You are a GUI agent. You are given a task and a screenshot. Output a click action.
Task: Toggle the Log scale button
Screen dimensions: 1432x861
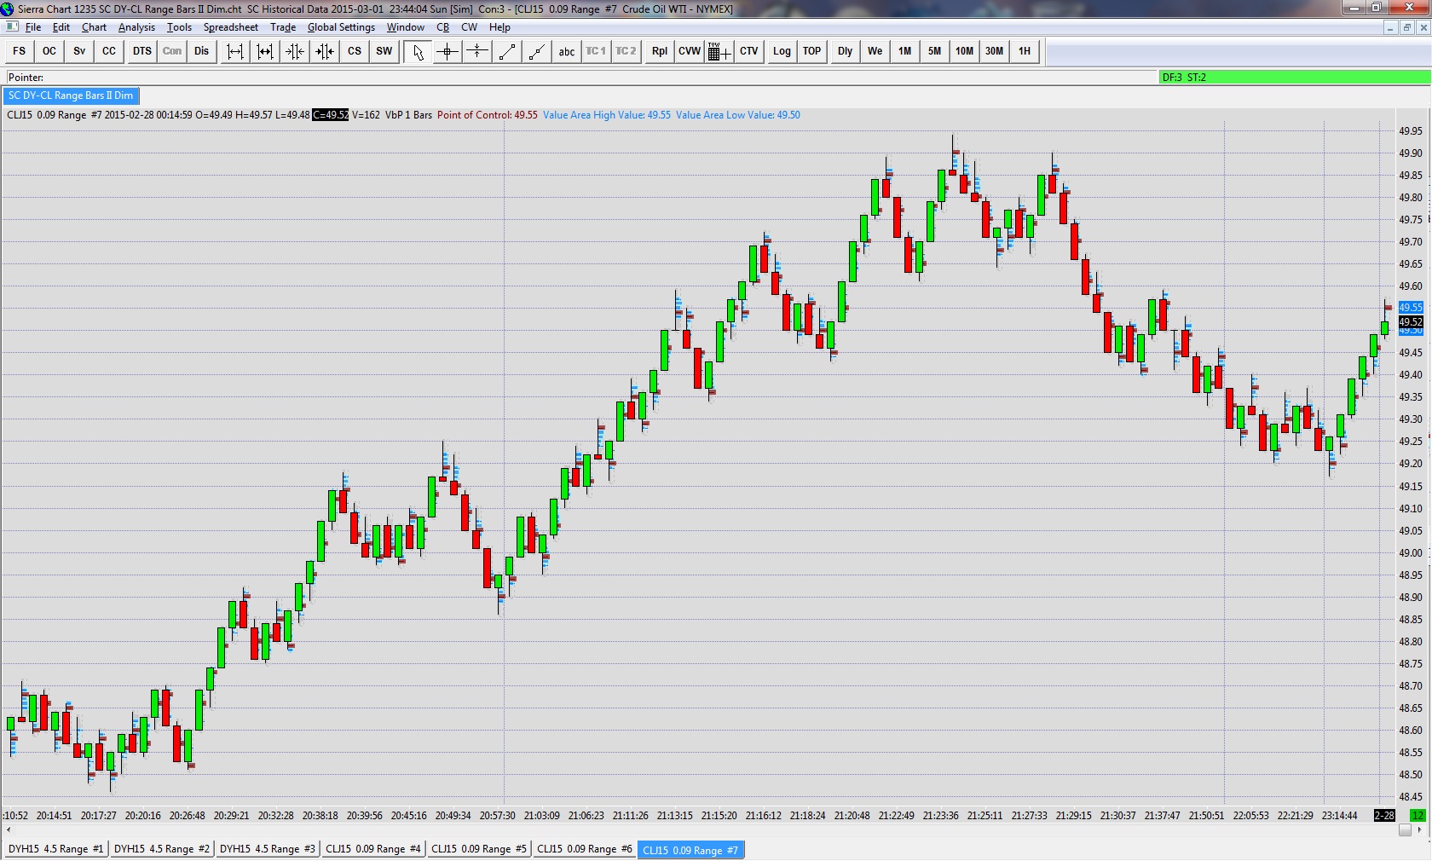coord(782,51)
